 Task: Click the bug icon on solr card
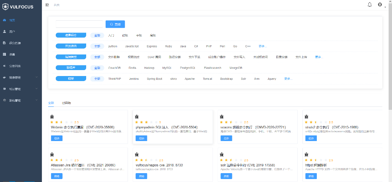(221, 155)
